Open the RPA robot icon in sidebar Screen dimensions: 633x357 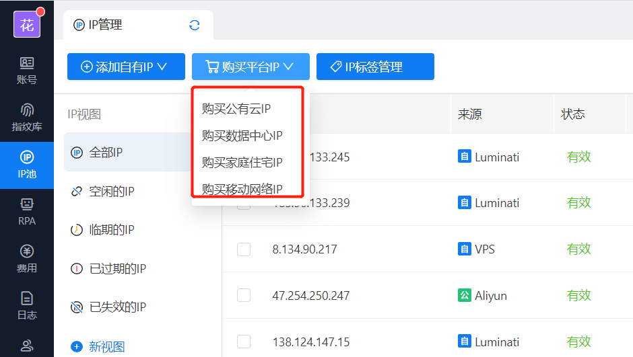click(x=27, y=211)
